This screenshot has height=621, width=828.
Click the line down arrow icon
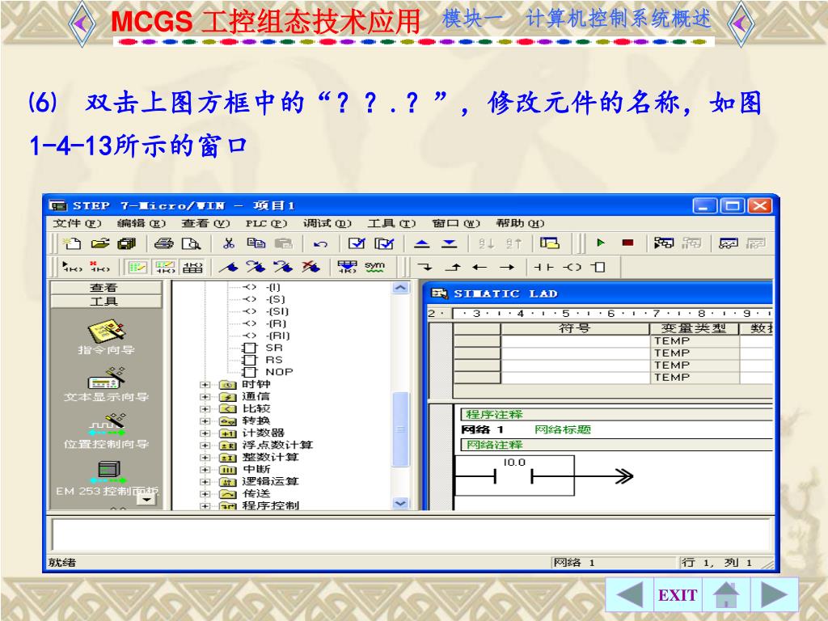(425, 267)
